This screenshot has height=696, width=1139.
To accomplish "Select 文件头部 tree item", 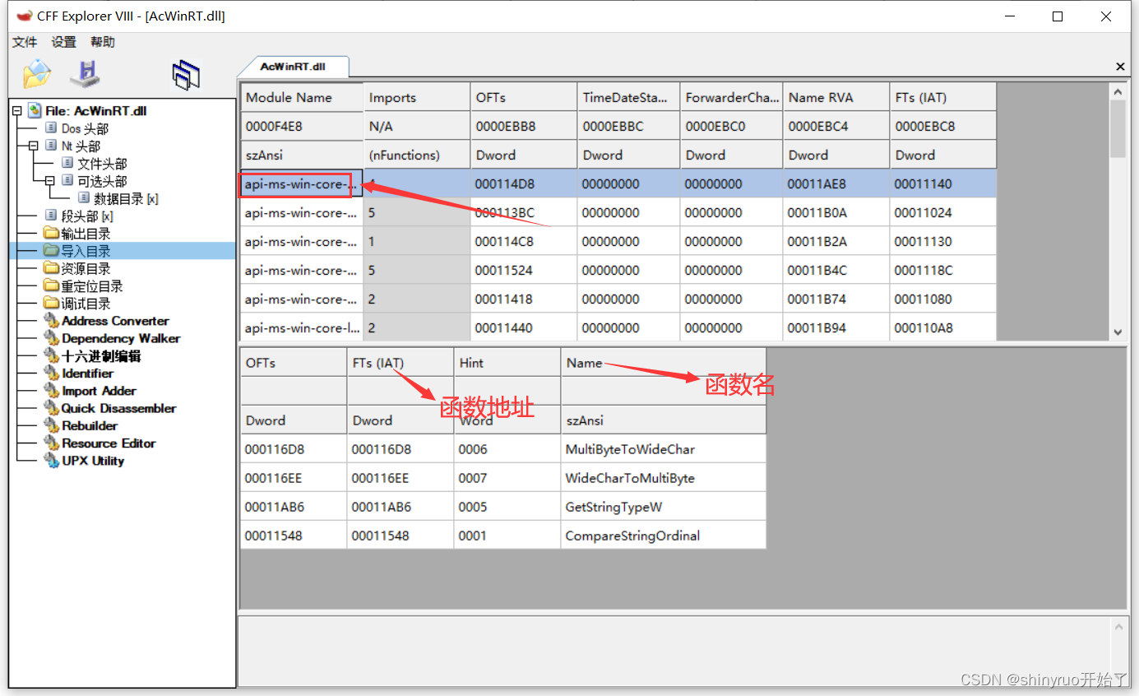I will click(x=102, y=164).
